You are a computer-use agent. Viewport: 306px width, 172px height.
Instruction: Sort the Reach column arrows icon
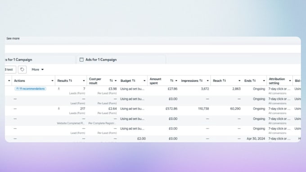coord(225,81)
